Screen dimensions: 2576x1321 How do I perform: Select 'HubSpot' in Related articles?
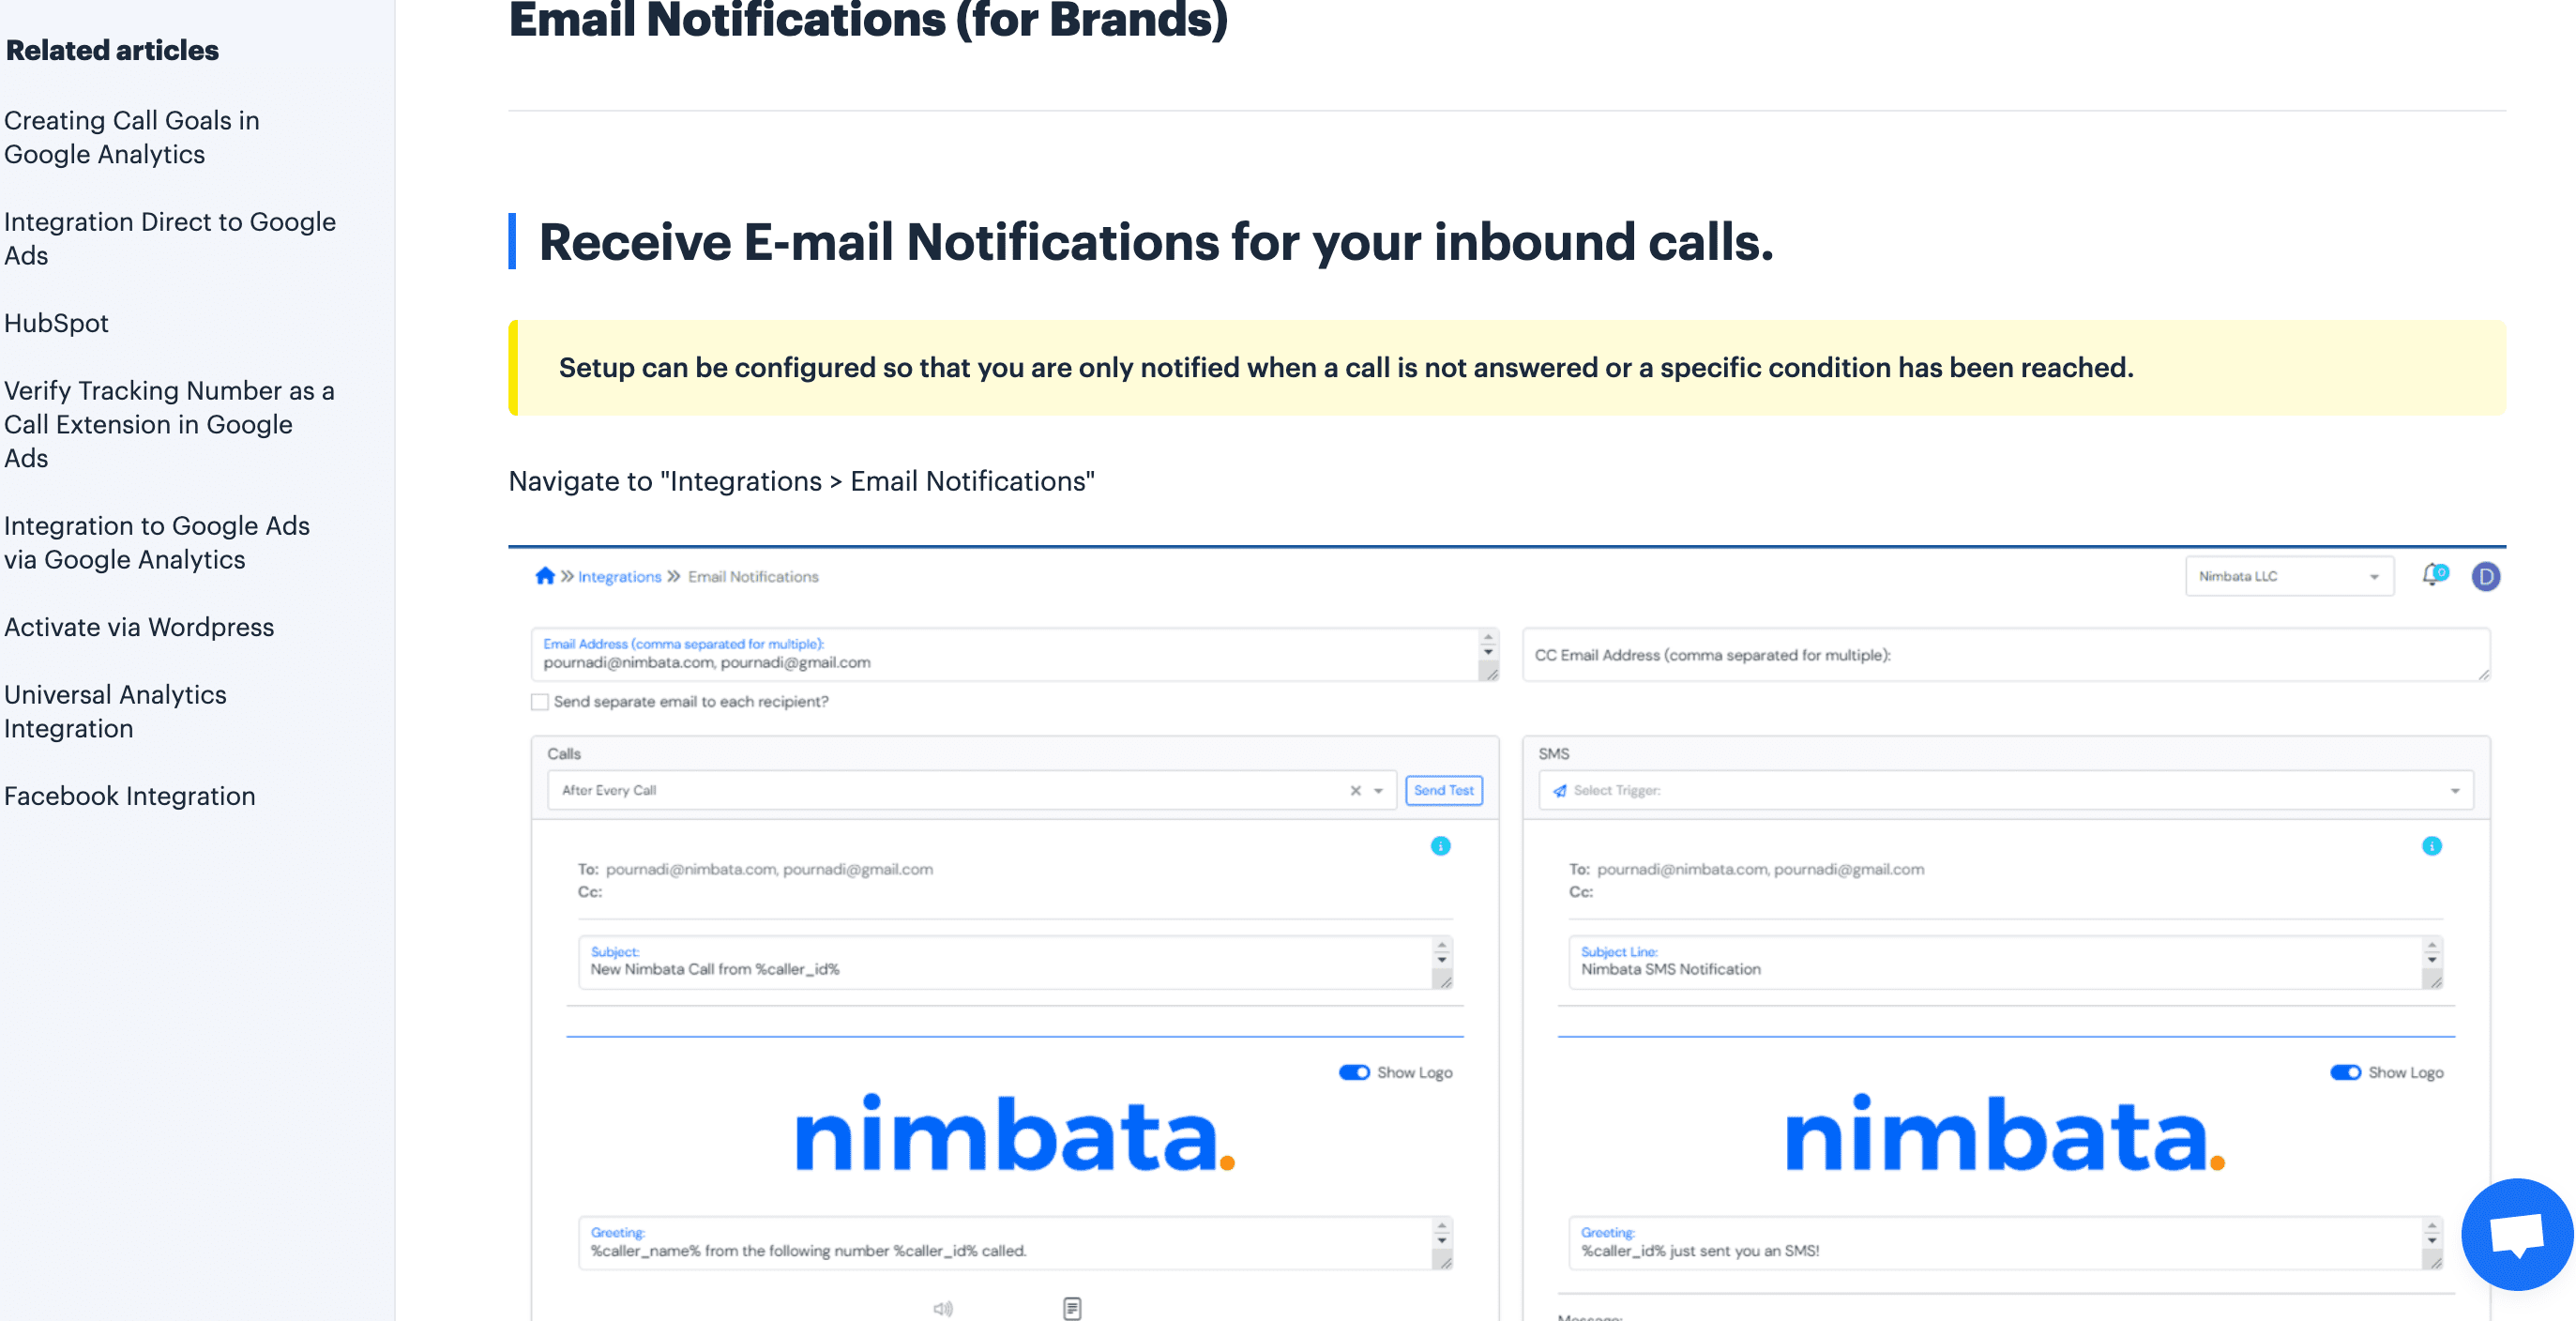pos(56,323)
